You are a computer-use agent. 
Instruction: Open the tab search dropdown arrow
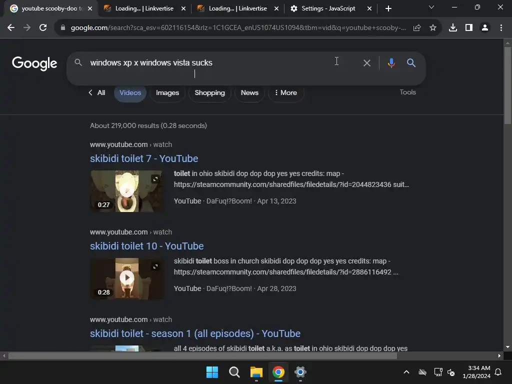[x=431, y=7]
